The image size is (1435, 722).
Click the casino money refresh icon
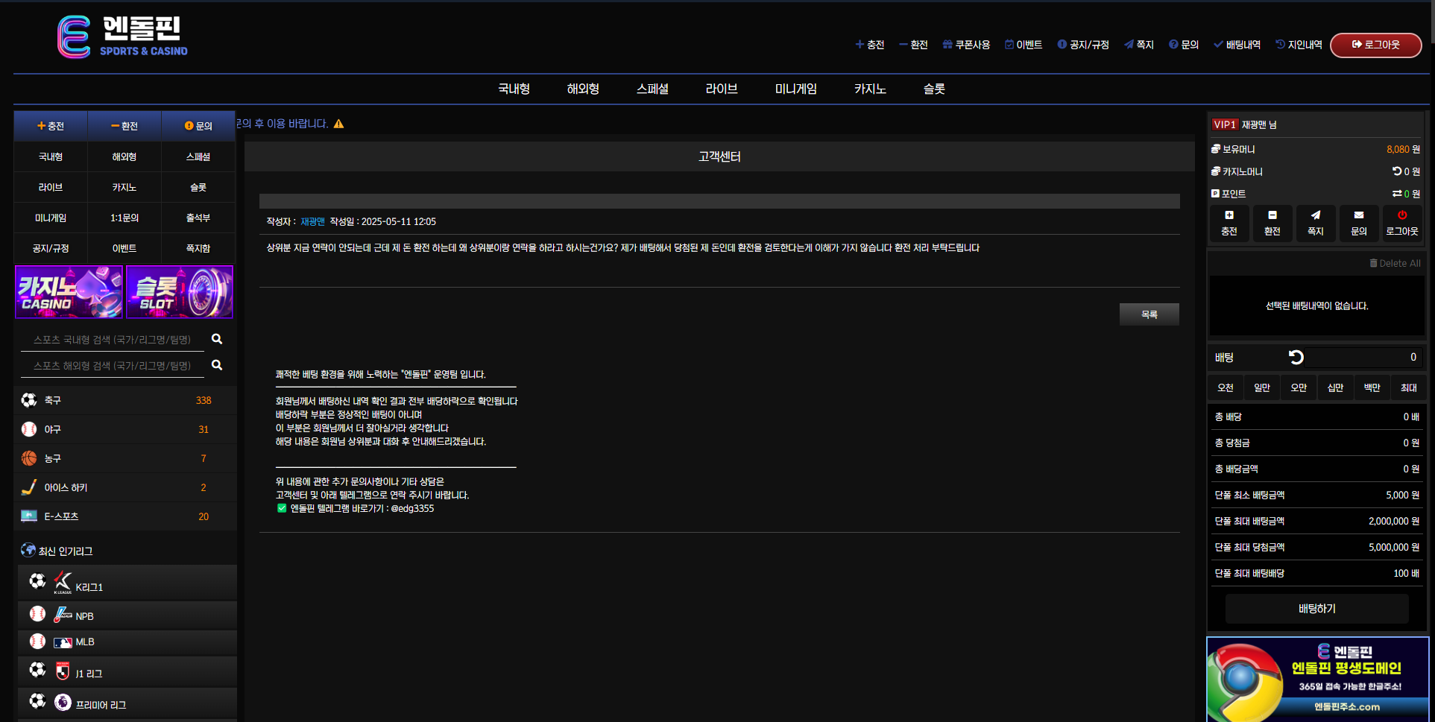(x=1396, y=171)
